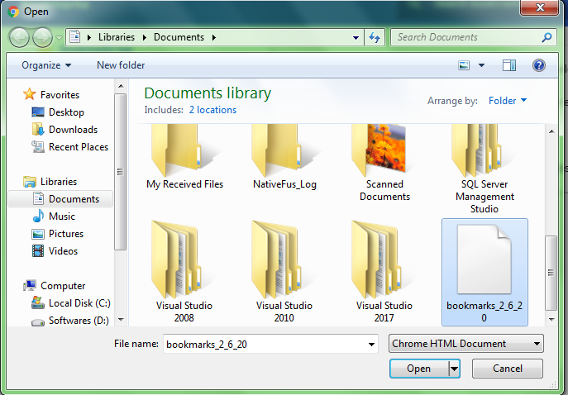Select Videos library in navigation pane
Image resolution: width=568 pixels, height=395 pixels.
click(x=55, y=251)
